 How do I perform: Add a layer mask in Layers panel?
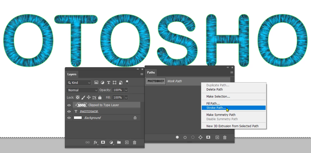pos(103,142)
